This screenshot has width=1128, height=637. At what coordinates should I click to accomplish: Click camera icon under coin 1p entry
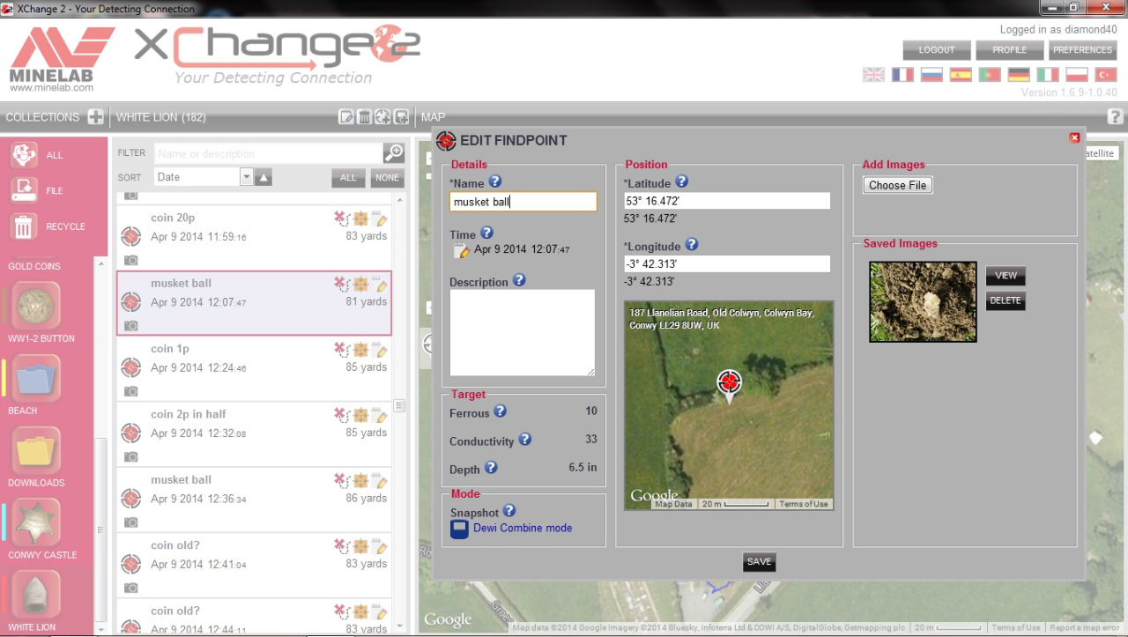pos(130,391)
